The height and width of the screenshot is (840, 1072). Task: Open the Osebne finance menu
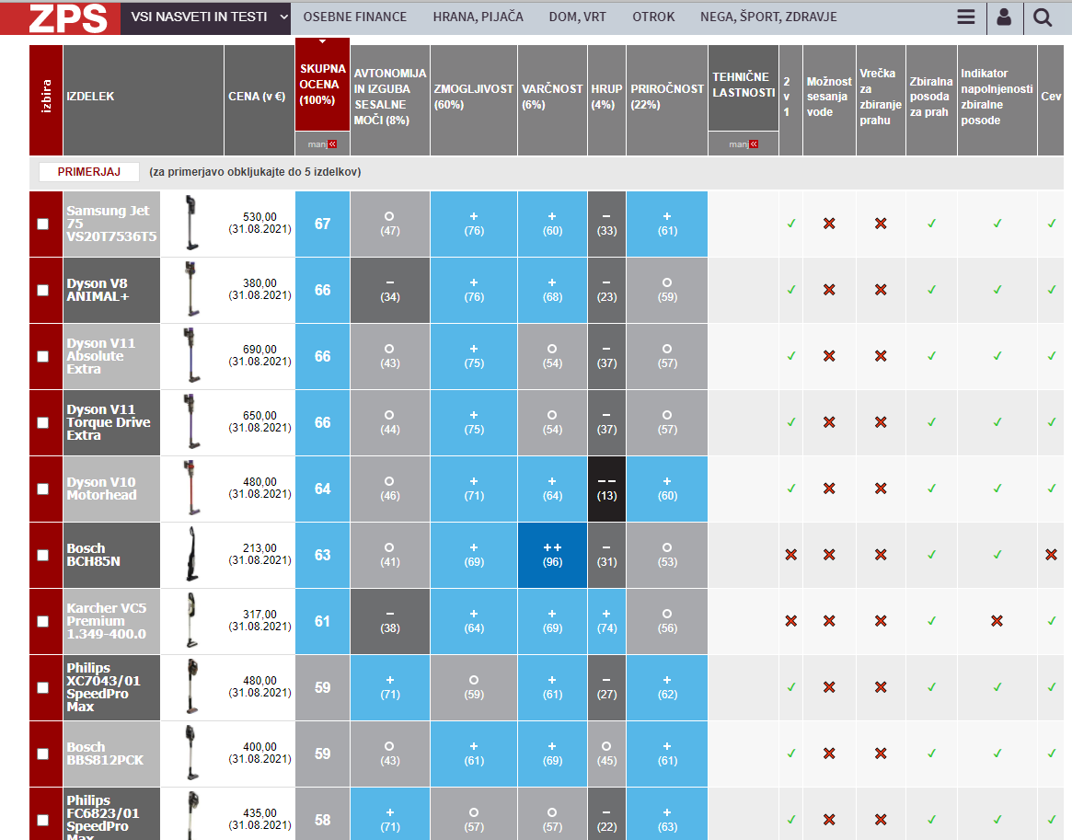click(355, 17)
